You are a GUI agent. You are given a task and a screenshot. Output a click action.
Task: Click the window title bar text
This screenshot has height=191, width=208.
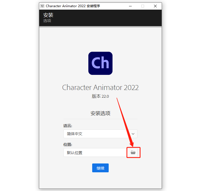tap(73, 6)
